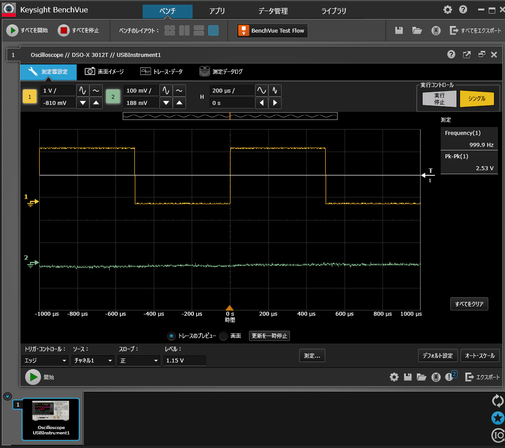The image size is (505, 448).
Task: Select the Oscilloscope USBInstrument1 thumbnail
Action: coord(51,419)
